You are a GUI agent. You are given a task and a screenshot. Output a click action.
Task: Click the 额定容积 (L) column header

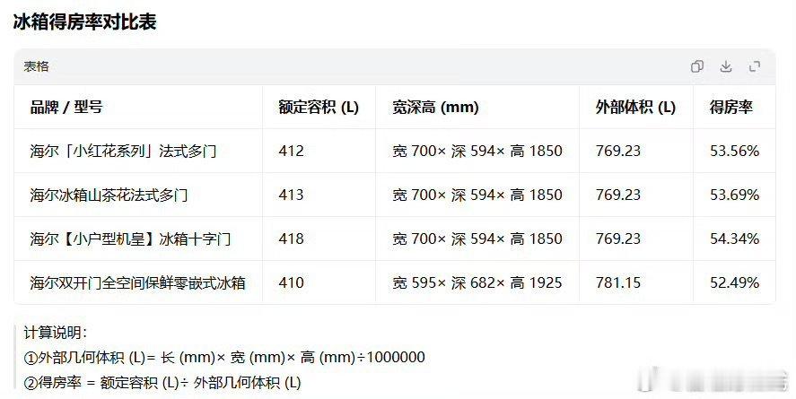[x=319, y=107]
